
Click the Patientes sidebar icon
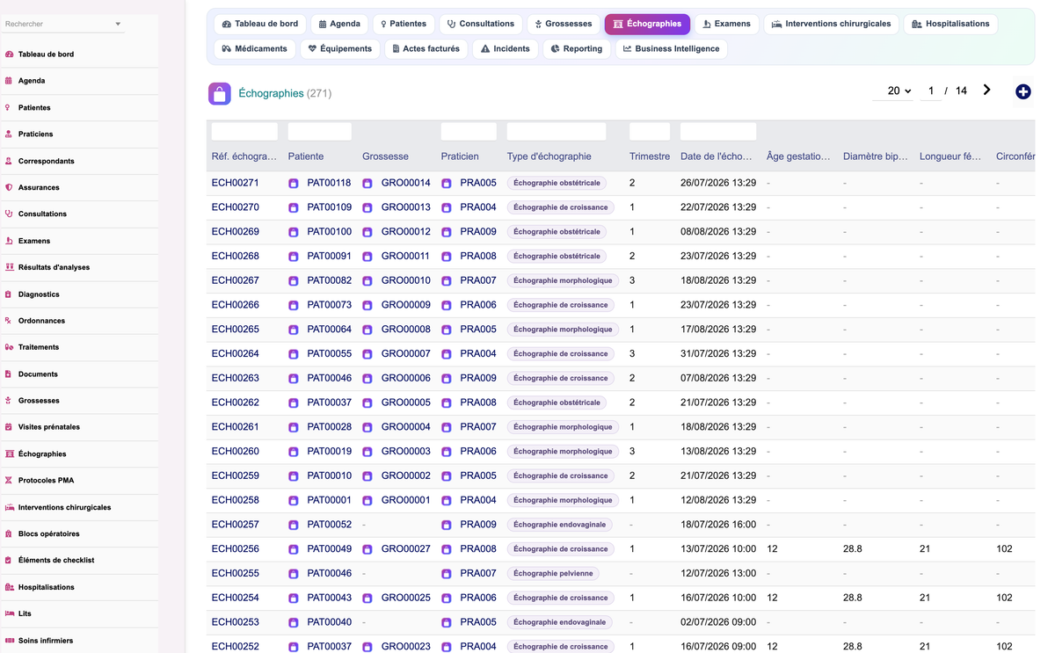pyautogui.click(x=9, y=107)
